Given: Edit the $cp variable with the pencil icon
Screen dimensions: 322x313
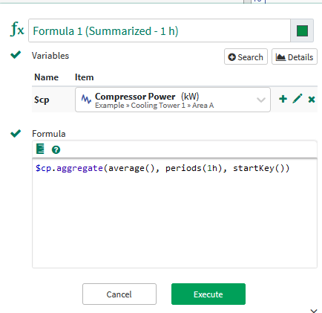Looking at the screenshot, I should (298, 99).
